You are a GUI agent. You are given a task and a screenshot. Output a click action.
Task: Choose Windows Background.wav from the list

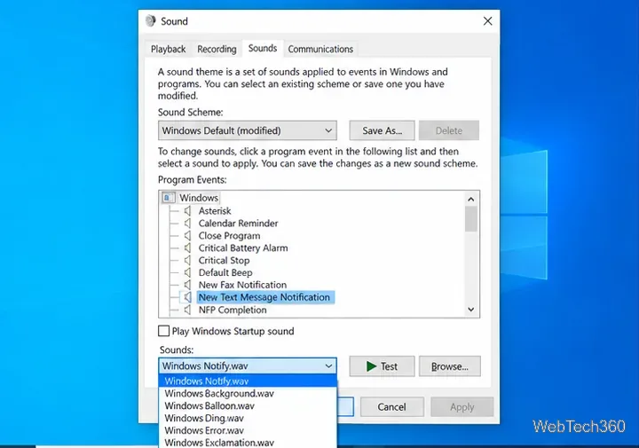248,393
